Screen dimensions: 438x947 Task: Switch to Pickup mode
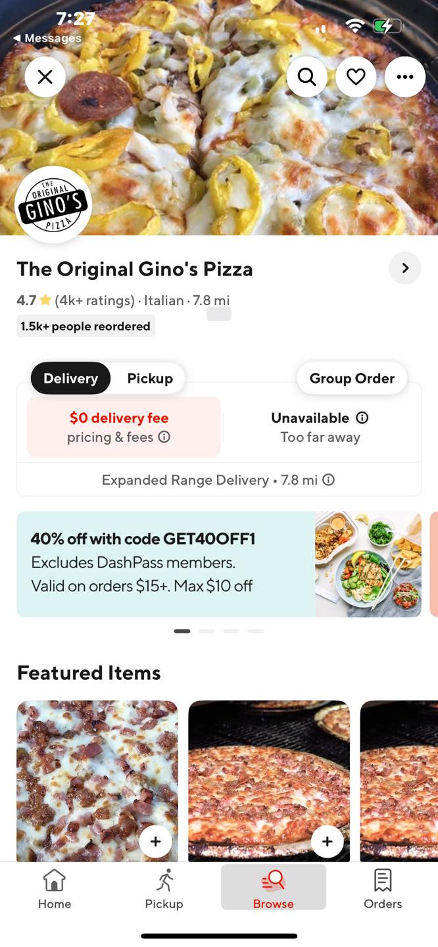click(150, 378)
